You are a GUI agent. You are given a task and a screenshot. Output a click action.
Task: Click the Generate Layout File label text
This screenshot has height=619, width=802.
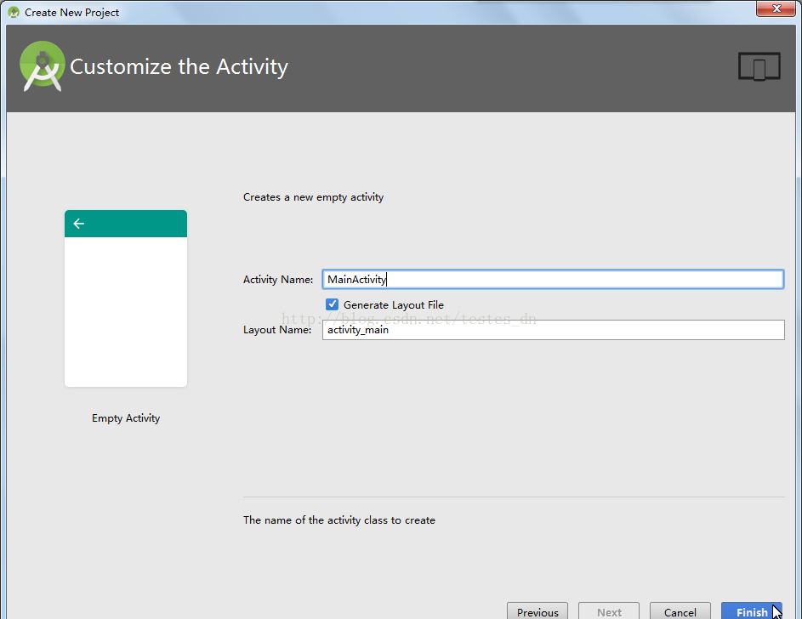[x=393, y=305]
